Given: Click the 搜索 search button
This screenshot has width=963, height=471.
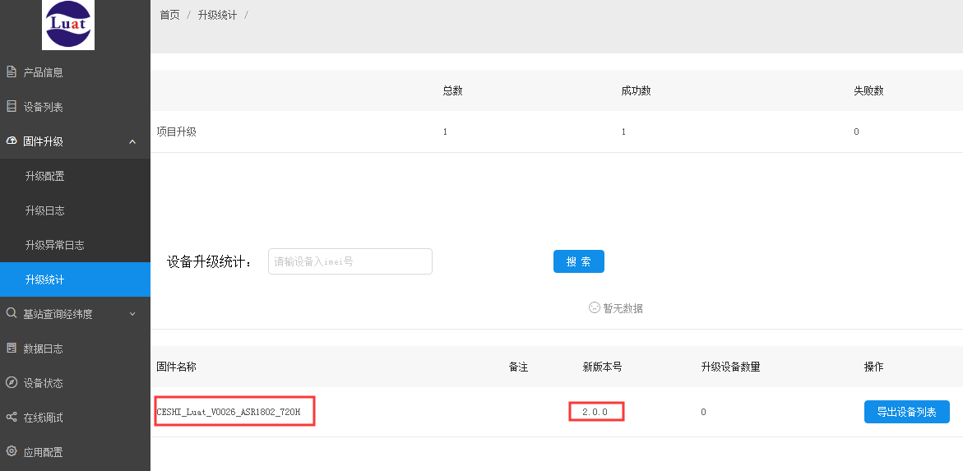Looking at the screenshot, I should pos(578,261).
